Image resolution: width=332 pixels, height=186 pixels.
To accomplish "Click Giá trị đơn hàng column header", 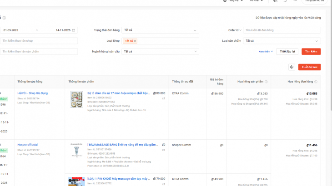I will (216, 82).
